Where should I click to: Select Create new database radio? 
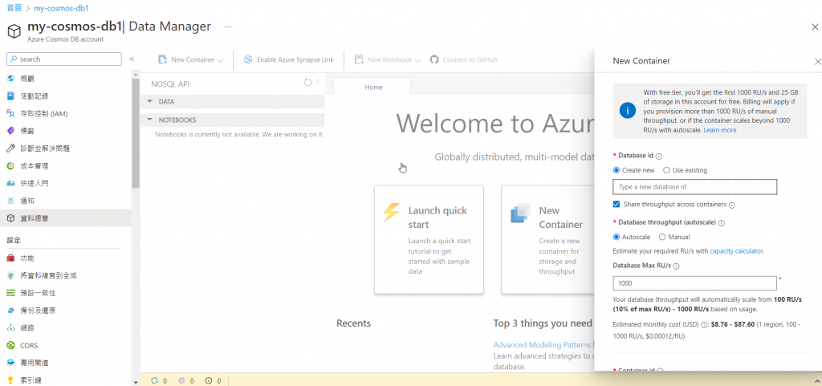click(616, 170)
